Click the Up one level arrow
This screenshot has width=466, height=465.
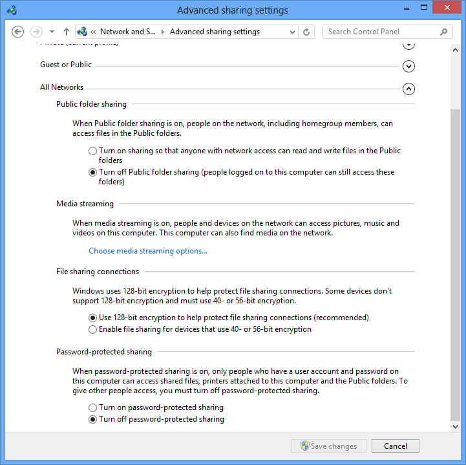point(67,32)
